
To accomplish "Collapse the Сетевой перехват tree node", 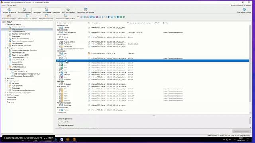I will point(5,81).
